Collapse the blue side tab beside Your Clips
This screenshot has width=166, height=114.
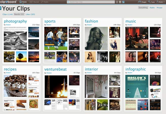point(1,8)
